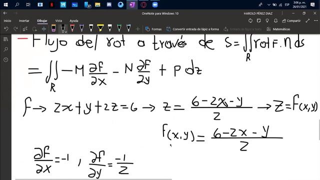Open the Windows action center
The image size is (320, 180).
point(312,4)
